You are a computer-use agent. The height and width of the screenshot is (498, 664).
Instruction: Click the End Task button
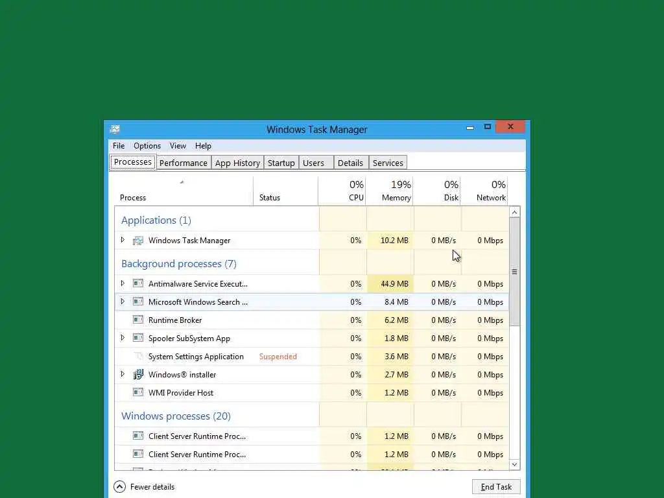click(x=496, y=487)
